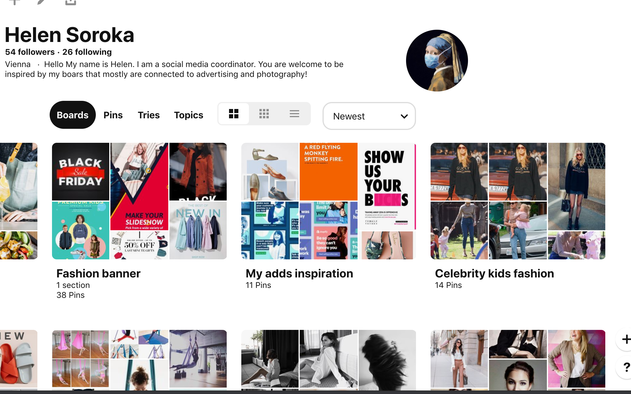631x394 pixels.
Task: Open the My adds inspiration board thumbnail
Action: click(329, 201)
